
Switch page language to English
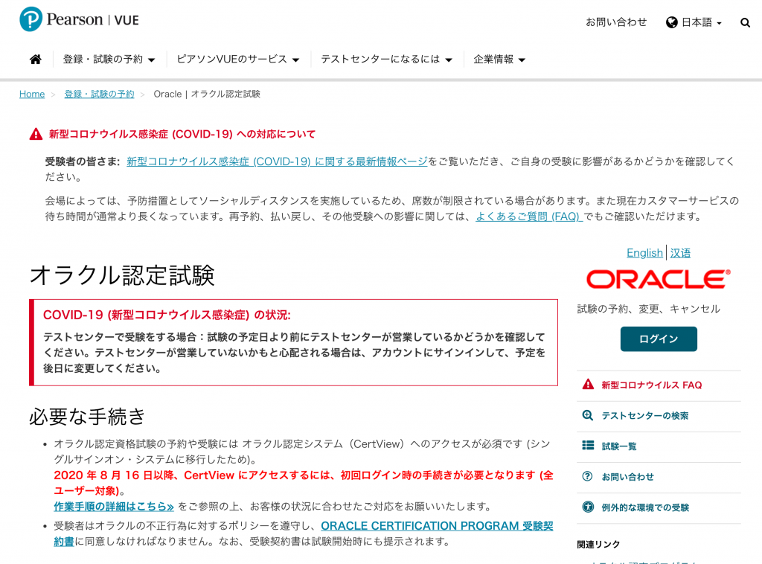[x=644, y=253]
